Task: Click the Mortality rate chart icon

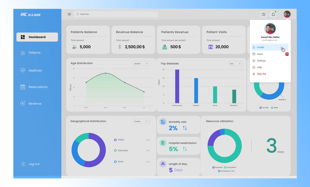Action: tap(163, 122)
